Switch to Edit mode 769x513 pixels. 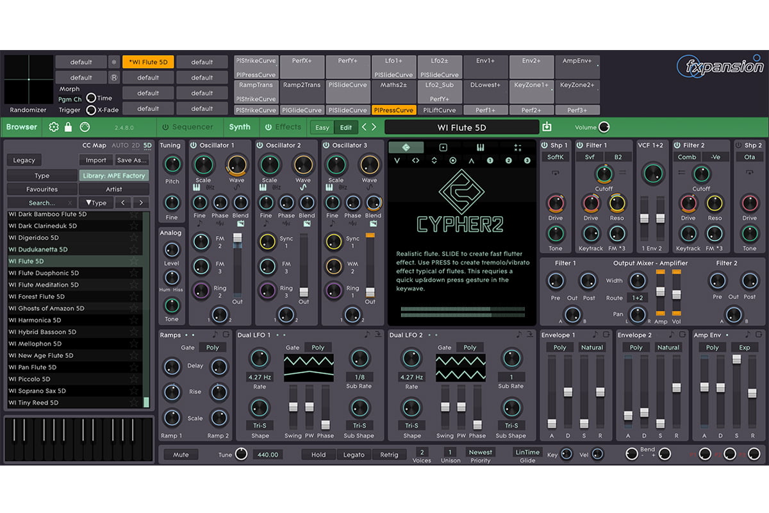[x=345, y=128]
